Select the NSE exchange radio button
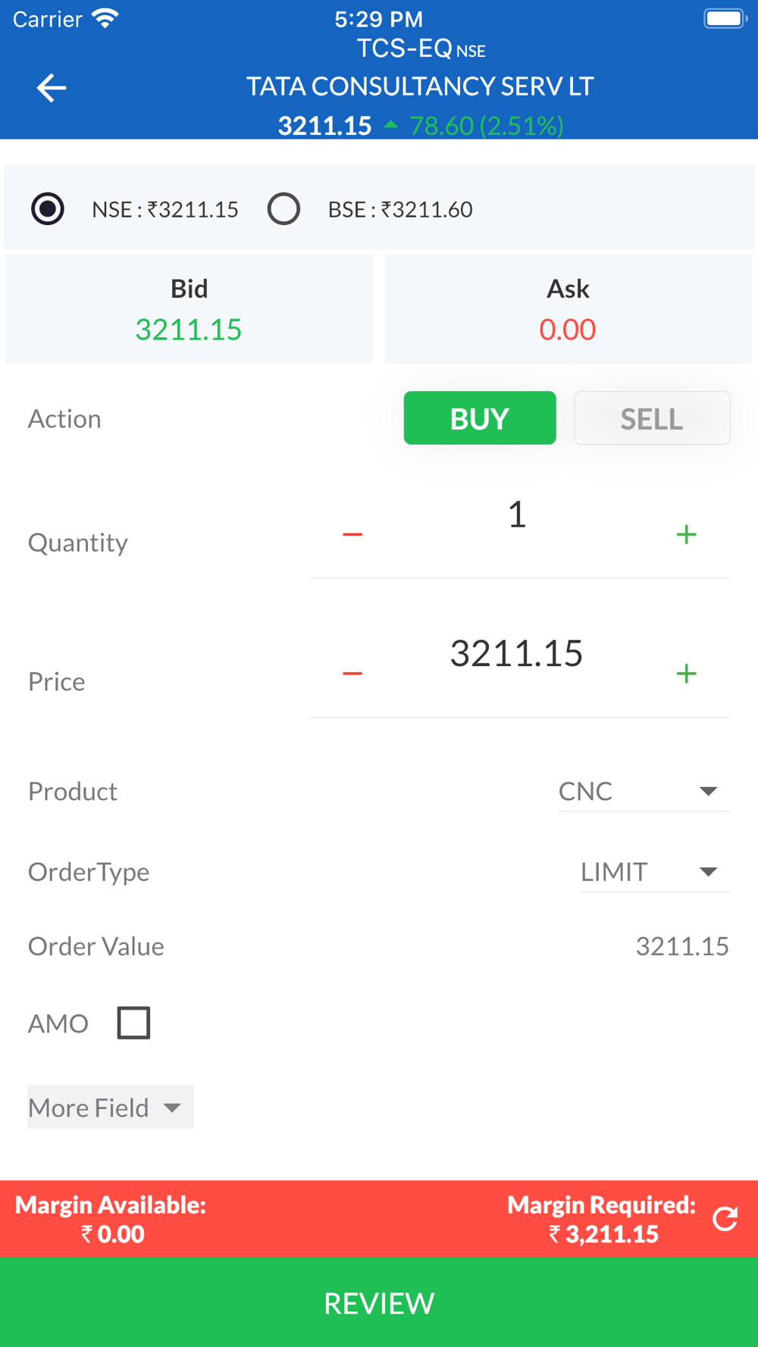 48,209
